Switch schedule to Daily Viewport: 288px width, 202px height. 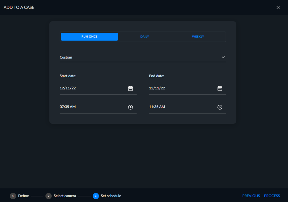click(145, 37)
